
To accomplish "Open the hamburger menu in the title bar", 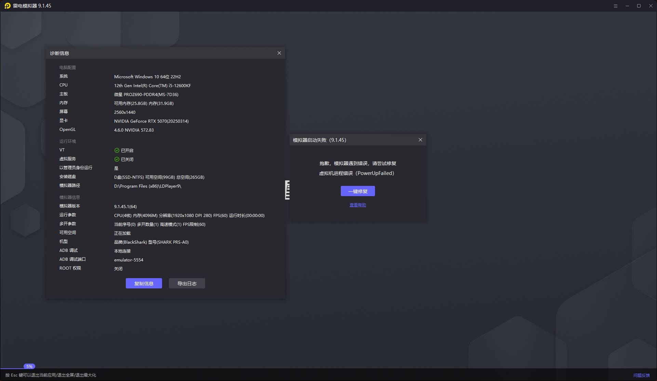I will point(615,6).
